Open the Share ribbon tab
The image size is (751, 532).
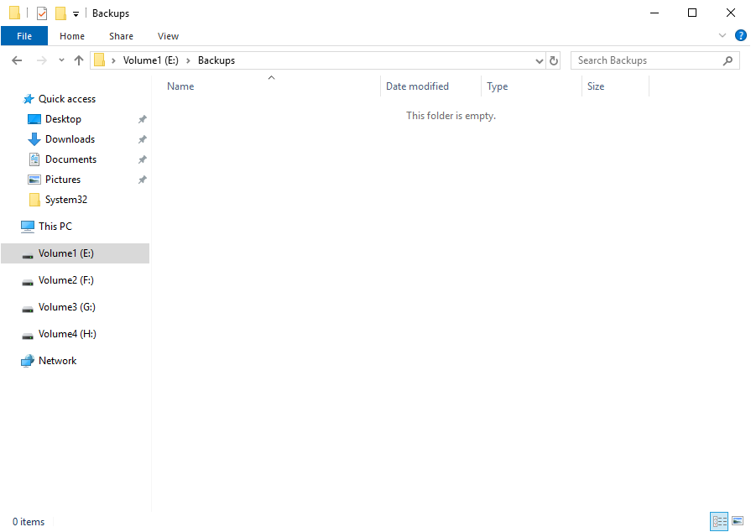coord(121,36)
